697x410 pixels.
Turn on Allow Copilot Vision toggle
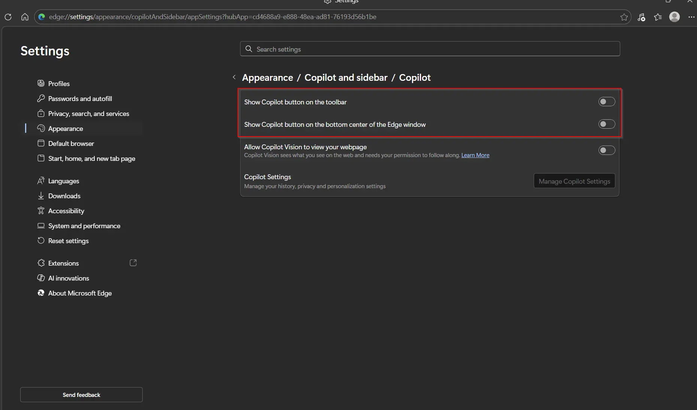pos(606,150)
